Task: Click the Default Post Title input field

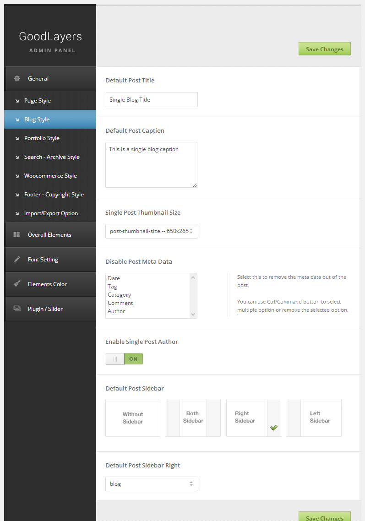Action: pyautogui.click(x=152, y=100)
